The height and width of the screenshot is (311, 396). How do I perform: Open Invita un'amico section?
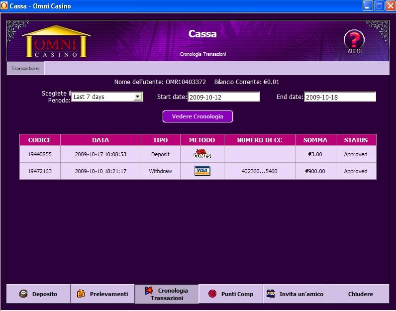[295, 294]
